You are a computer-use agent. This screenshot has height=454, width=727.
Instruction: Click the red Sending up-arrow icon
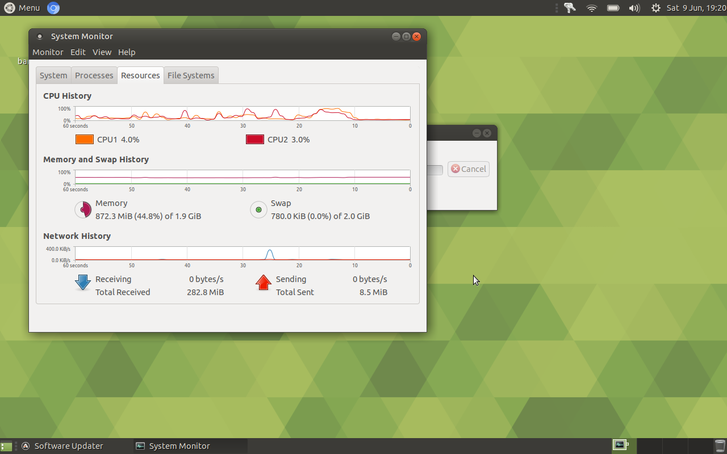point(264,282)
